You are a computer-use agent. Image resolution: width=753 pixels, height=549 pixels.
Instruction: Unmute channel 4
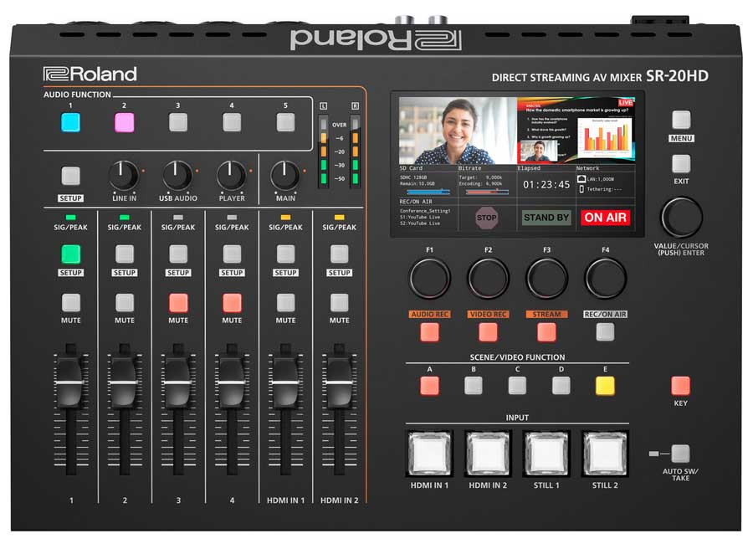[x=232, y=303]
